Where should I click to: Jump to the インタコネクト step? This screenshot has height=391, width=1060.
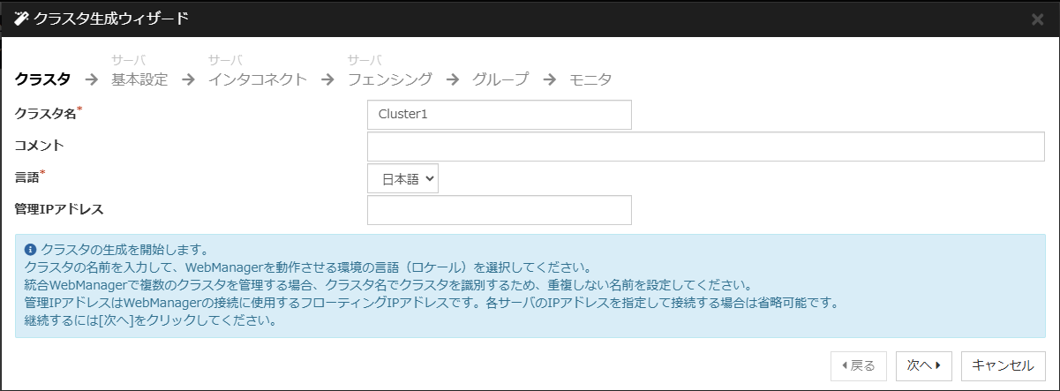[x=258, y=79]
